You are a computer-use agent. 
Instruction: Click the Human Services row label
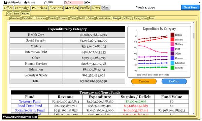pos(36,64)
